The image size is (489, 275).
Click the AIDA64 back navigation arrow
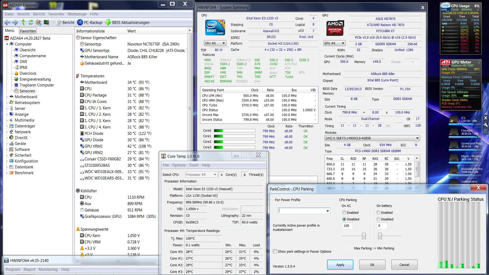pos(7,22)
